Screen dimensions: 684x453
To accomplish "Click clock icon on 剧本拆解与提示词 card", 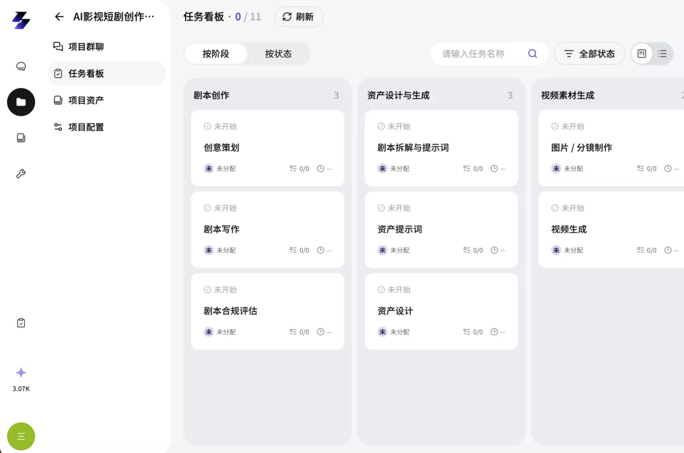I will click(x=494, y=168).
